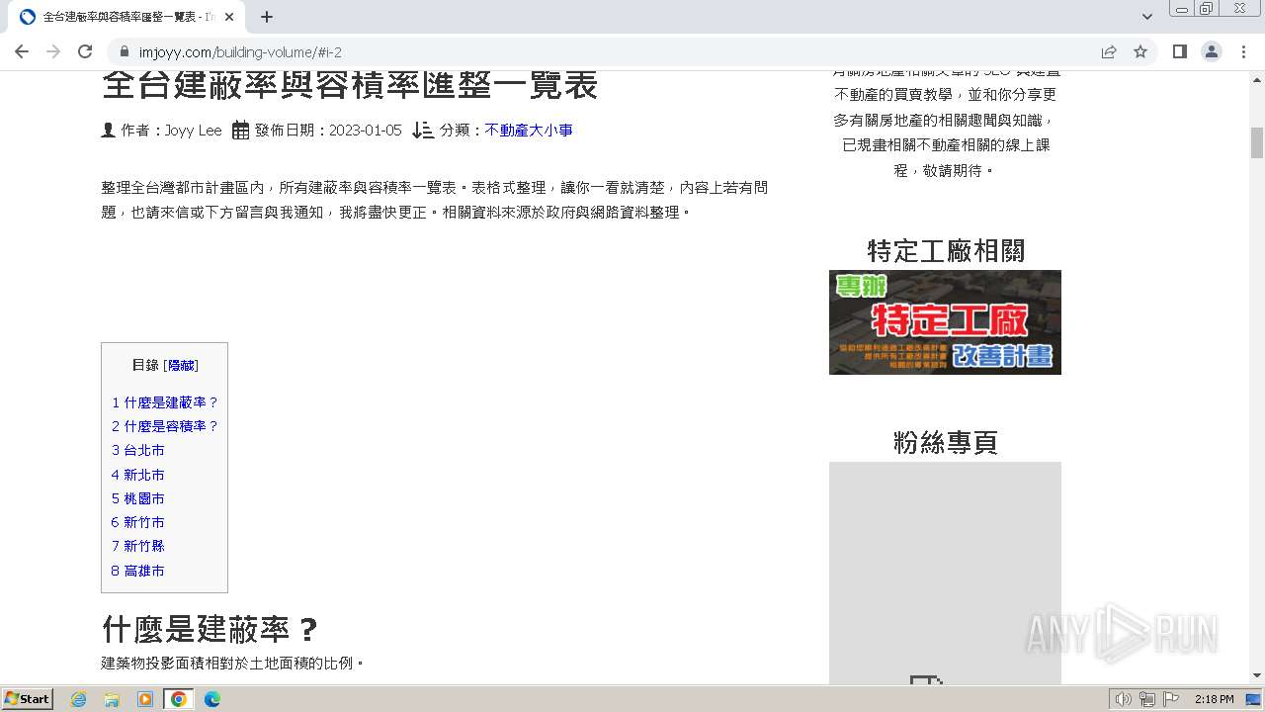Open File Explorer from taskbar
Screen dimensions: 1265x712
coord(112,699)
